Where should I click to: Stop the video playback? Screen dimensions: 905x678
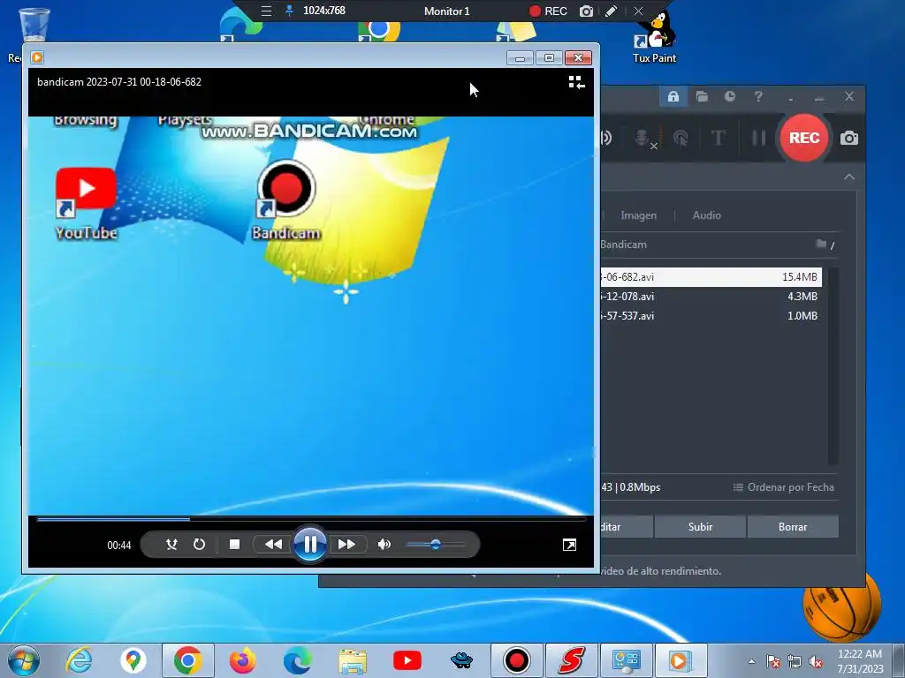tap(234, 544)
